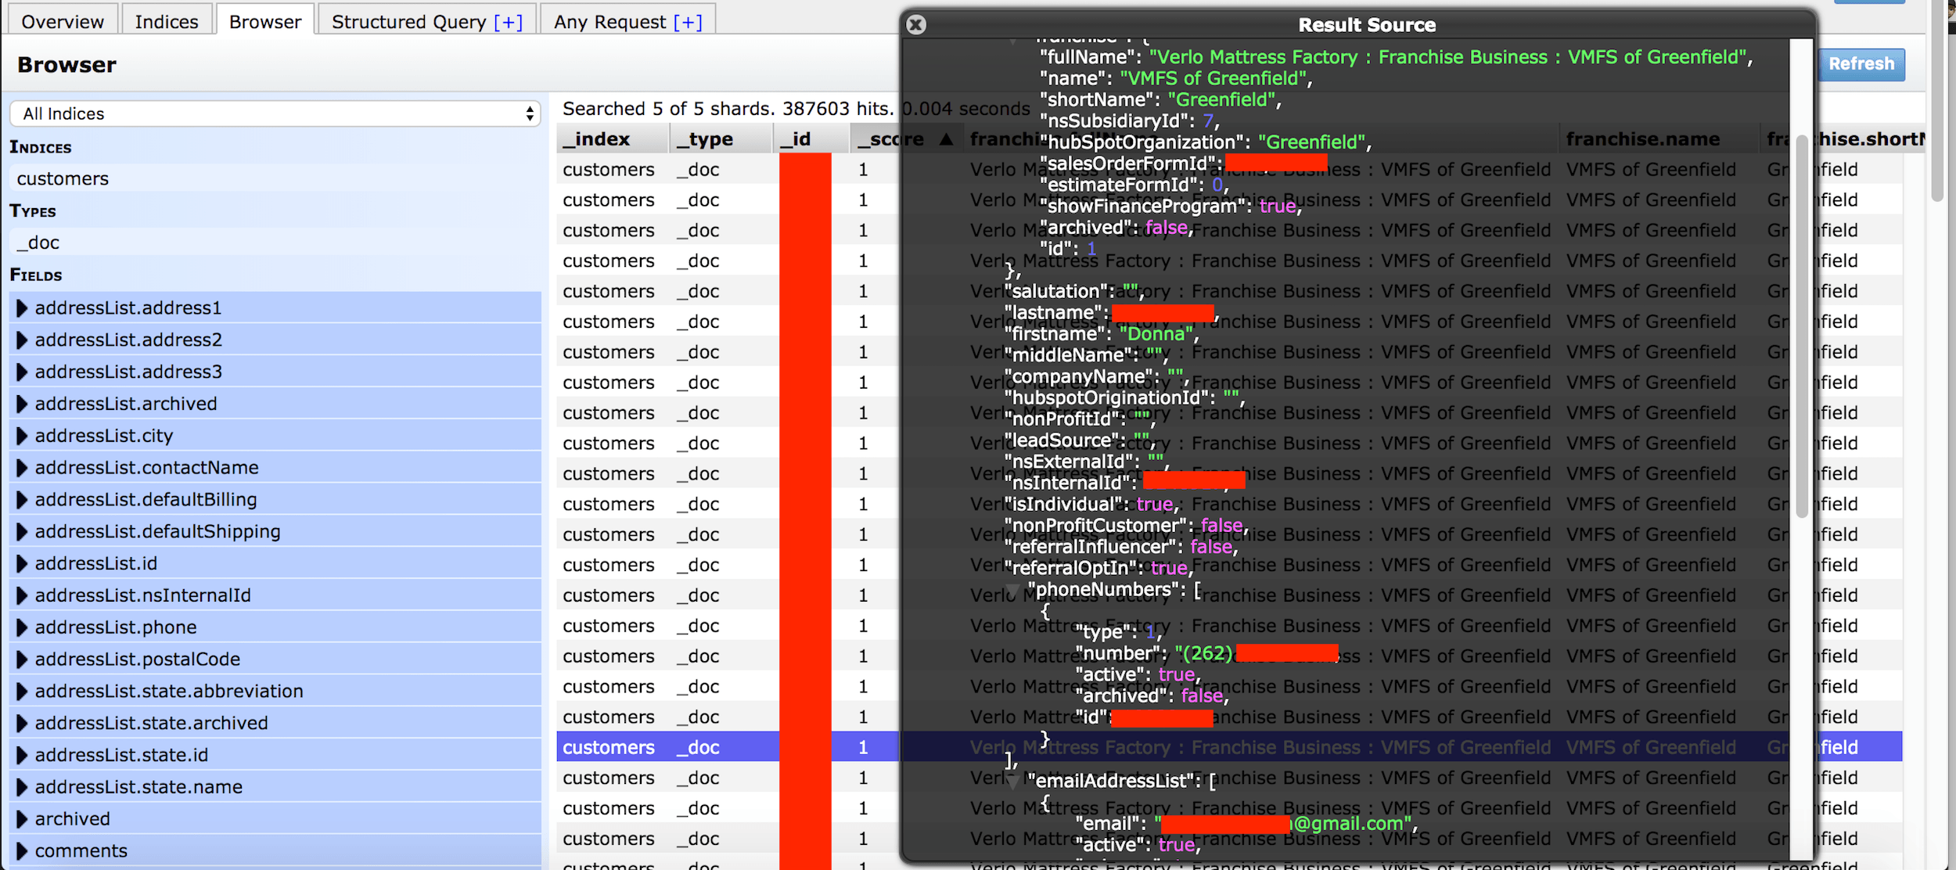Collapse the phoneNumbers array node

(x=1012, y=590)
